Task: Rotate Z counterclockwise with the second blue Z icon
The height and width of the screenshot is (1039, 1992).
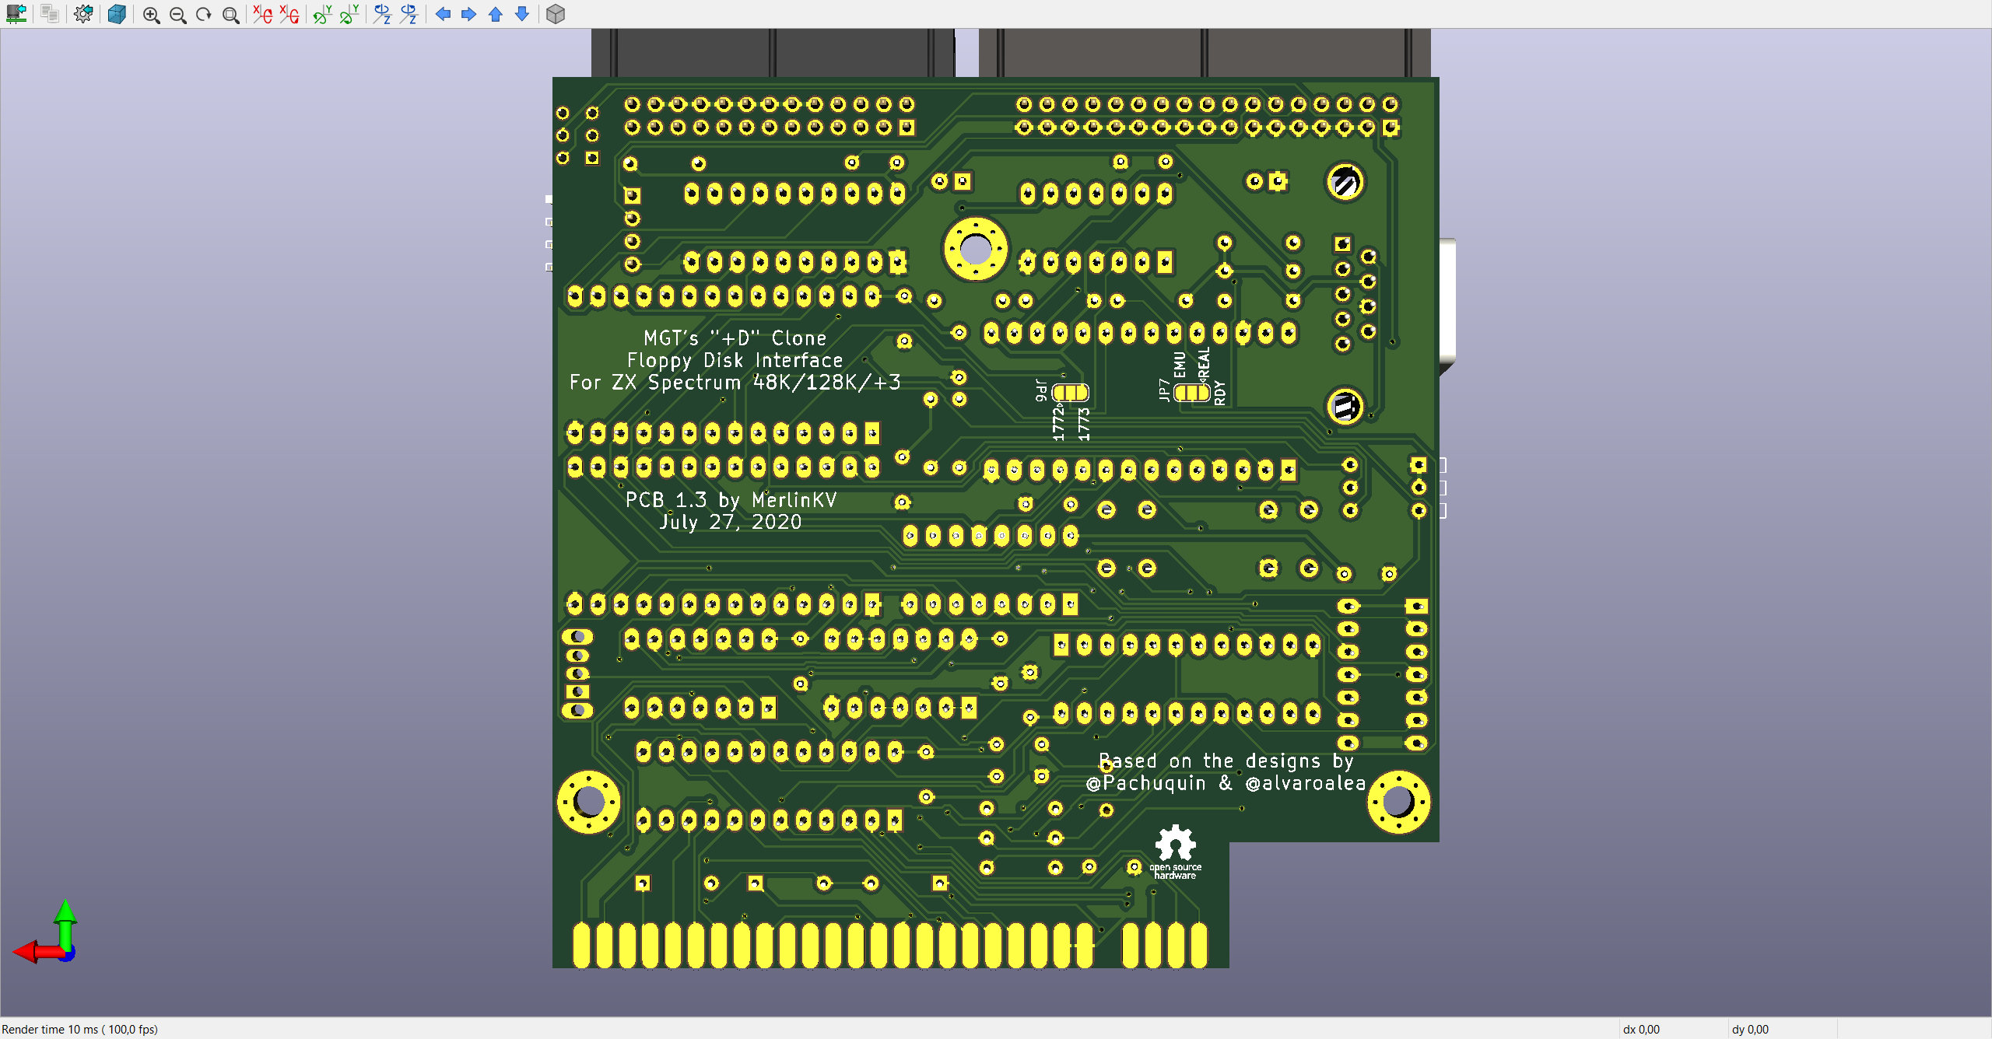Action: 409,14
